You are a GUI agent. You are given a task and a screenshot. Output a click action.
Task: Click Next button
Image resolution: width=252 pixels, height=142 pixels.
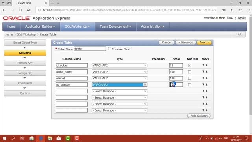pos(204,42)
